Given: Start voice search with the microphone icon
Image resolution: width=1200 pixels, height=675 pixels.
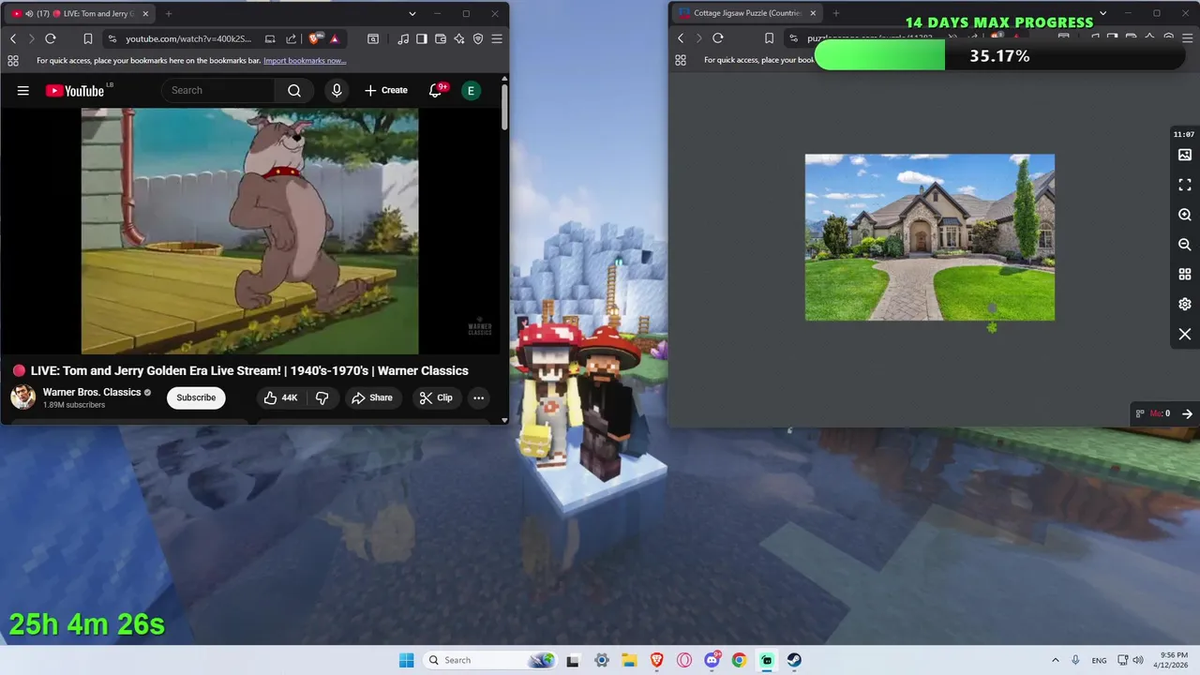Looking at the screenshot, I should (337, 90).
